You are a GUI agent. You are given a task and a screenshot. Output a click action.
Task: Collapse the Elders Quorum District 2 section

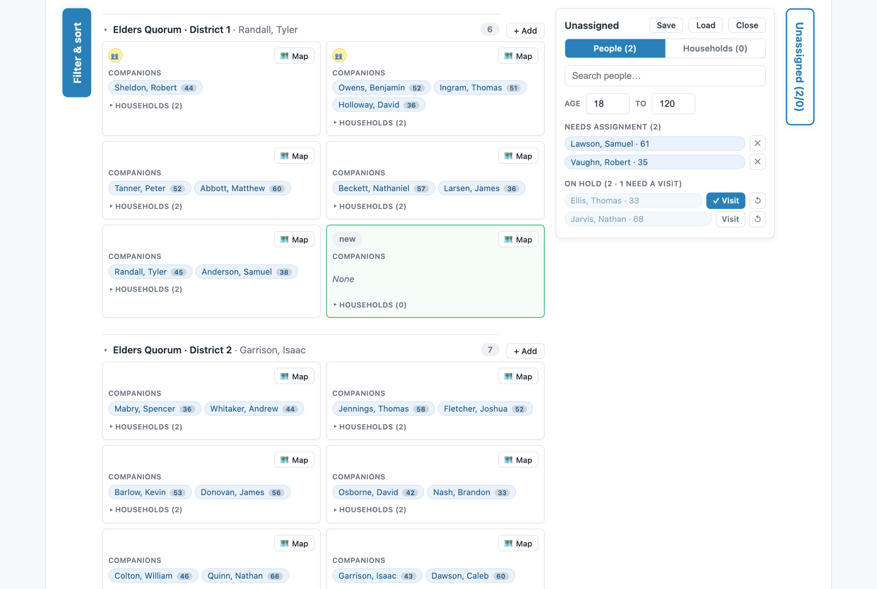(x=106, y=350)
